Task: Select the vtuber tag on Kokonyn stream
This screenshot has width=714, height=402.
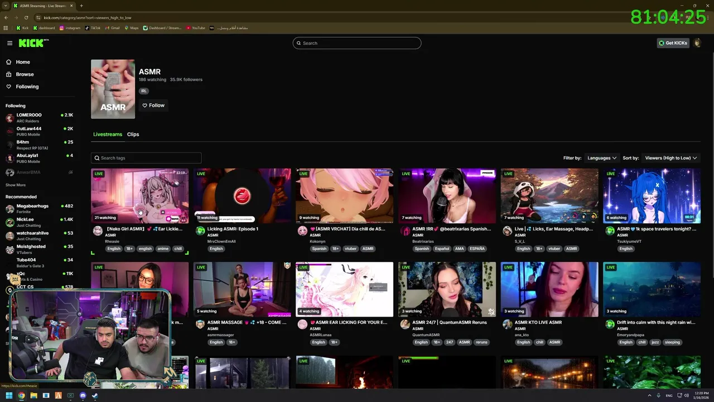Action: [351, 248]
